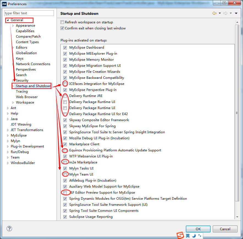The height and width of the screenshot is (239, 243).
Task: Select Web Browser preference page
Action: (27, 97)
